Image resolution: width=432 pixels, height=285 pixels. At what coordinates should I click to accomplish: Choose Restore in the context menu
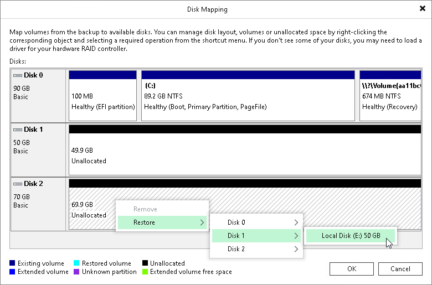[162, 222]
